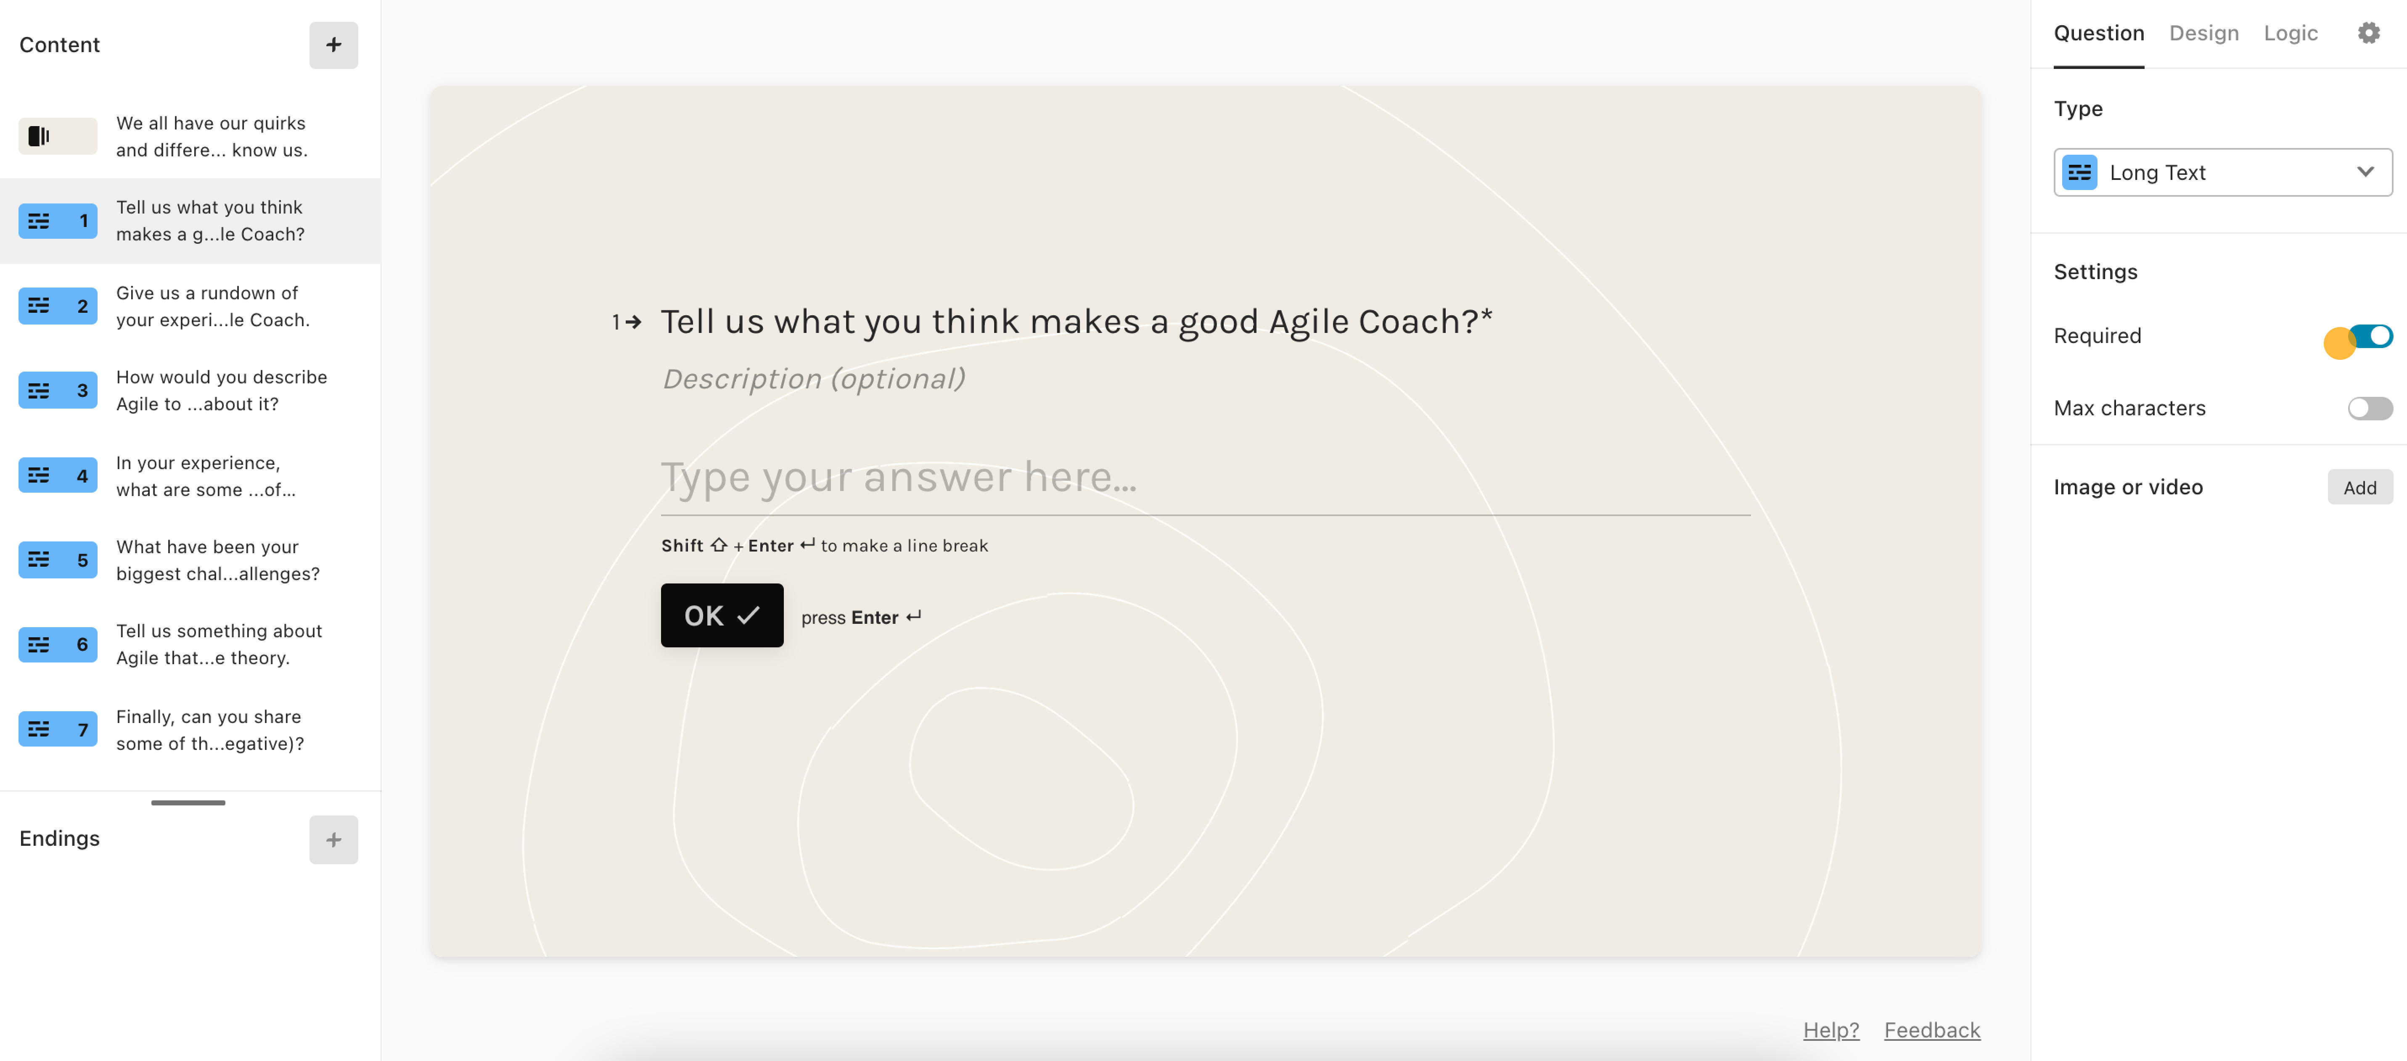Image resolution: width=2407 pixels, height=1061 pixels.
Task: Select question 2 long text icon
Action: click(58, 306)
